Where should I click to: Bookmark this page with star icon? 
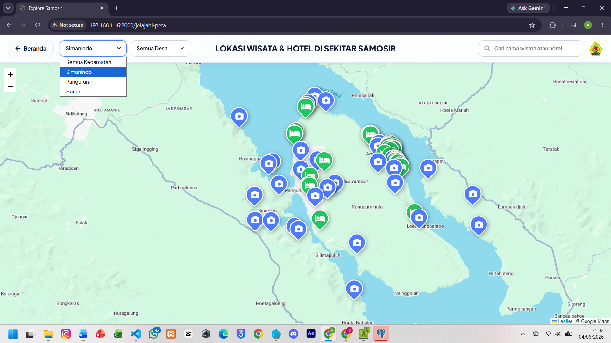(x=532, y=25)
